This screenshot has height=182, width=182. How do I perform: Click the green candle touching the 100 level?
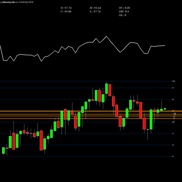(106, 89)
